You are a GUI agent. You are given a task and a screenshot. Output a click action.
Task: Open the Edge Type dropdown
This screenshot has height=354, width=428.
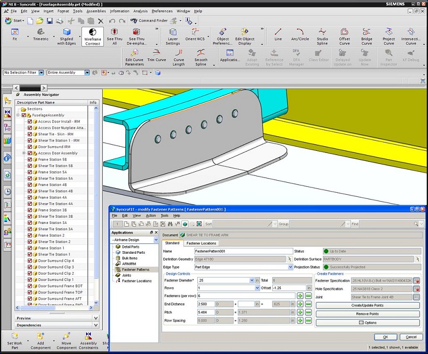click(x=290, y=267)
